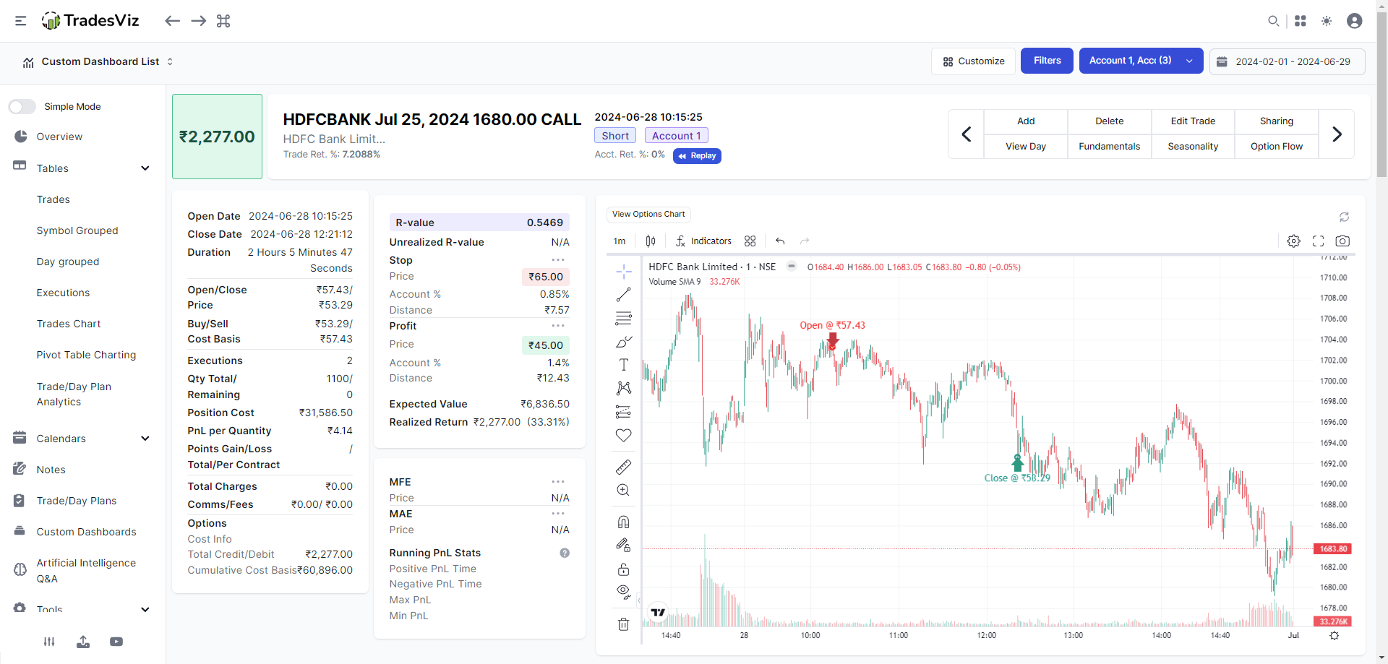Image resolution: width=1388 pixels, height=664 pixels.
Task: Open the user profile avatar
Action: click(1355, 21)
